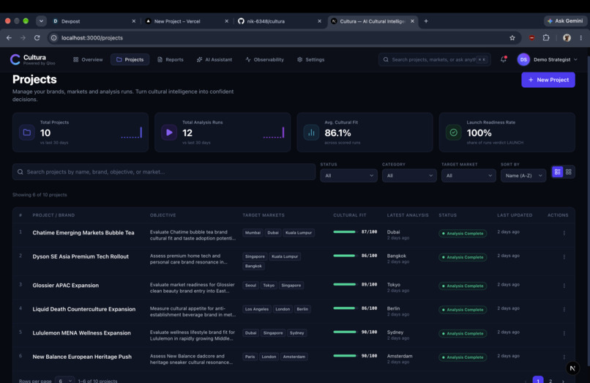Open Lululemon MENA Wellness Expansion project
The width and height of the screenshot is (590, 383).
(x=82, y=333)
